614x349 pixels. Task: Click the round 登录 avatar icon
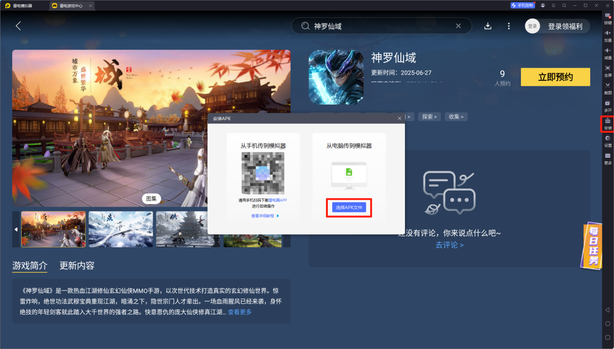pos(533,26)
